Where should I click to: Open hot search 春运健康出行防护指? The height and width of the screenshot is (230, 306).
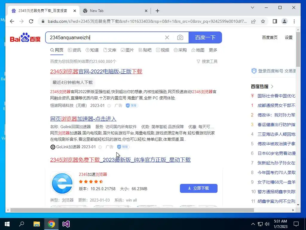276,125
